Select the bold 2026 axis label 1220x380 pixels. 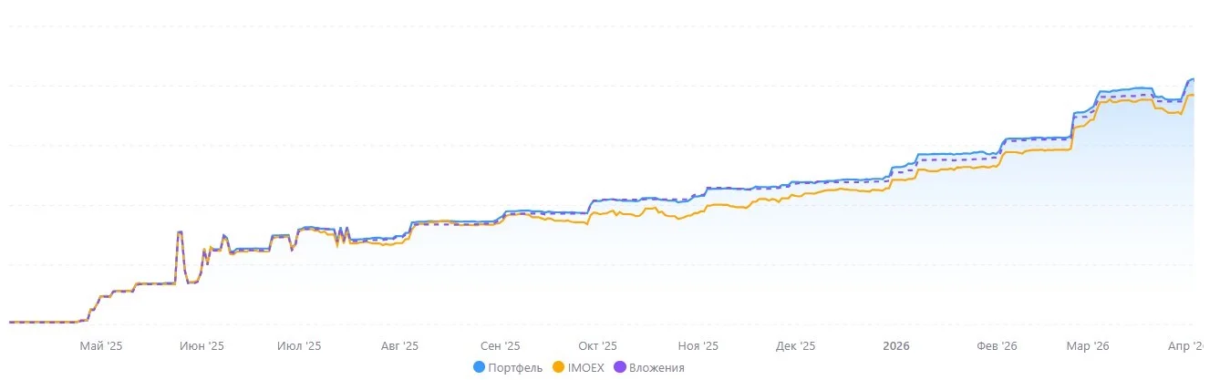(x=896, y=346)
